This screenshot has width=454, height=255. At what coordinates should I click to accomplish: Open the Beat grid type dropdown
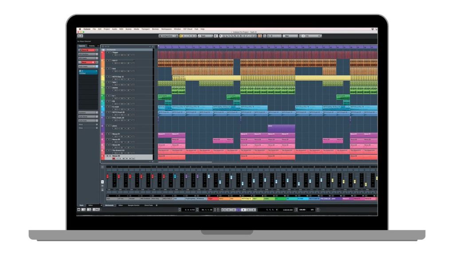click(x=290, y=36)
